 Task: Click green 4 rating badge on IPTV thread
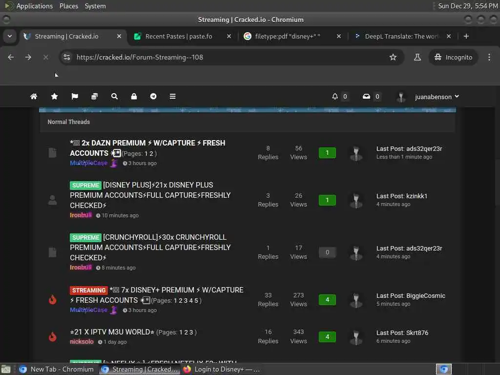pyautogui.click(x=327, y=337)
